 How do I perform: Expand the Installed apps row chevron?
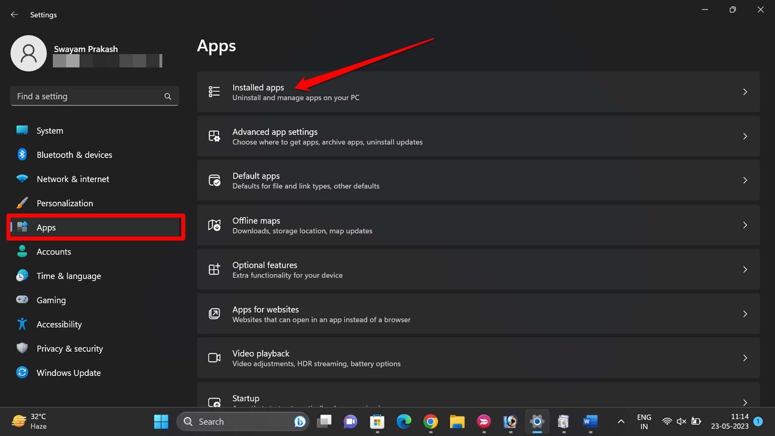pyautogui.click(x=745, y=92)
